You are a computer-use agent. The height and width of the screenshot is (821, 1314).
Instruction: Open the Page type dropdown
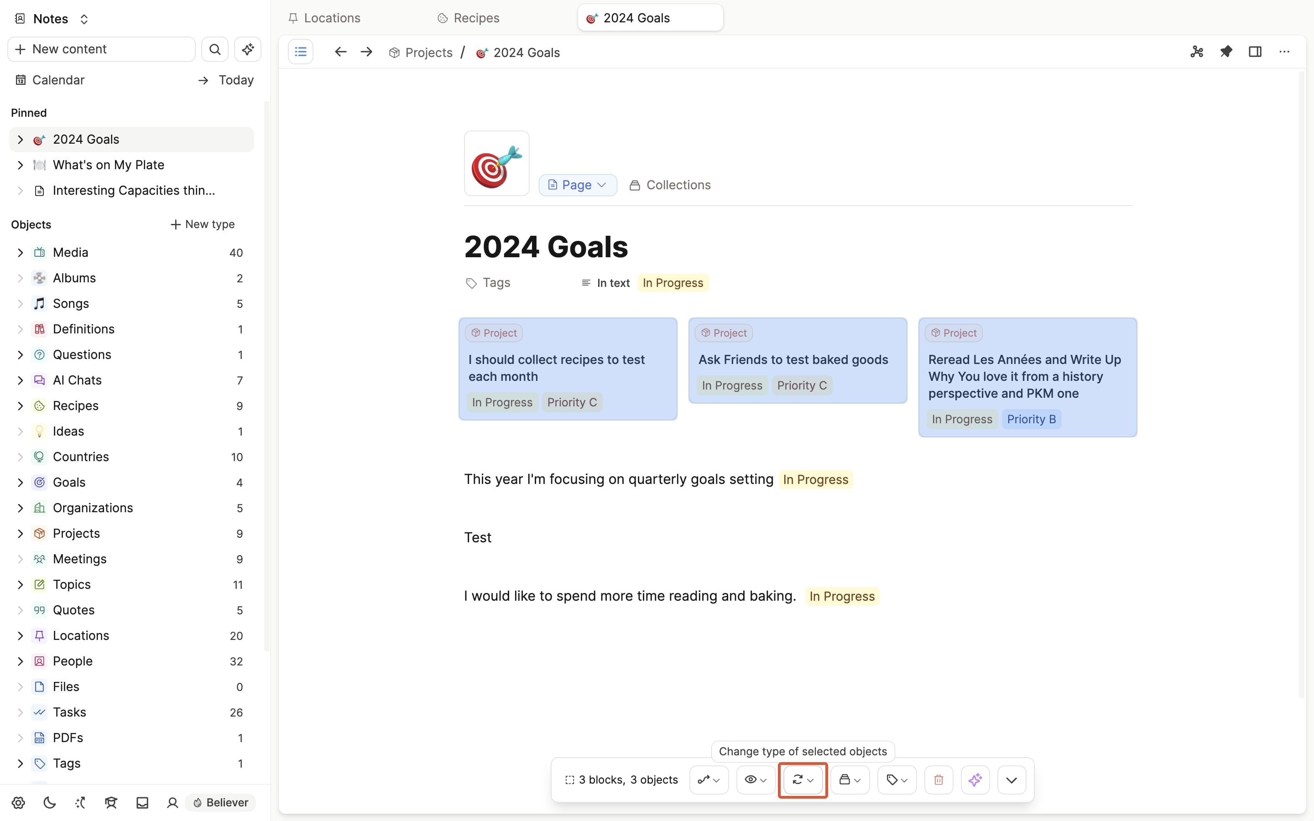tap(577, 185)
